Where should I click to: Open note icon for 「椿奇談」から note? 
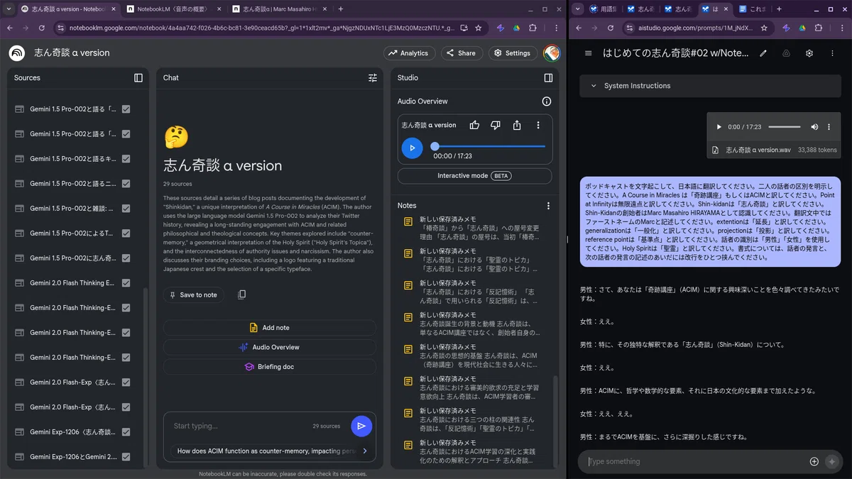coord(408,222)
